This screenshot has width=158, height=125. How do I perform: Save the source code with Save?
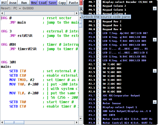coord(52,3)
